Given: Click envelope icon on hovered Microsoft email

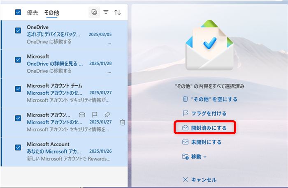Looking at the screenshot, I should (82, 115).
